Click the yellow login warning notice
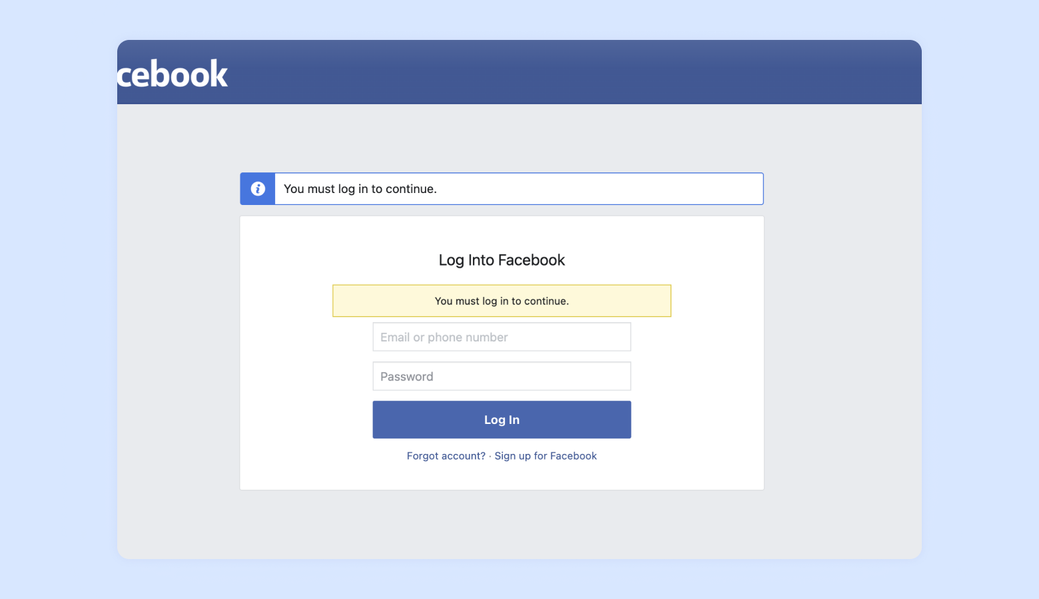 (502, 301)
